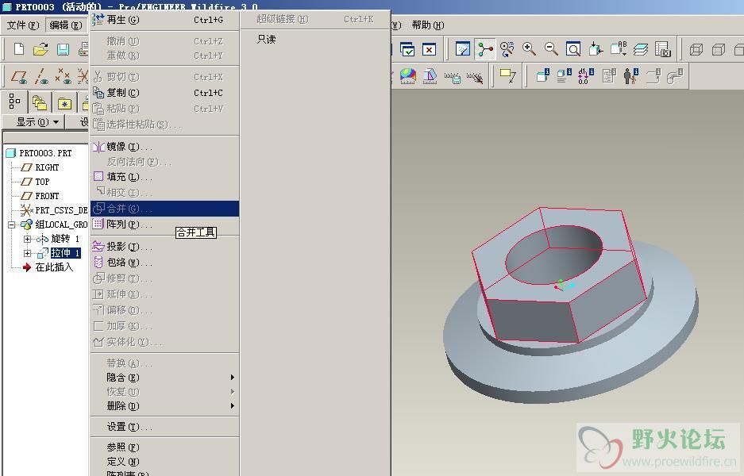Image resolution: width=744 pixels, height=476 pixels.
Task: Expand the 旋转 1 feature node
Action: [x=28, y=239]
